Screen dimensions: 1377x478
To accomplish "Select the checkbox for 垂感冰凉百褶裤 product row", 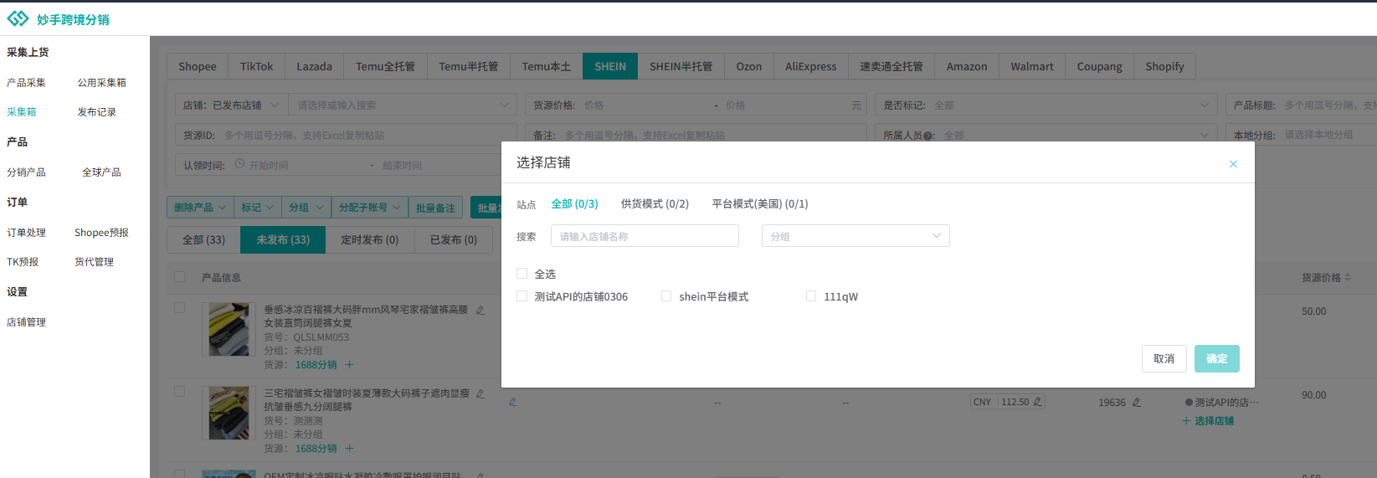I will pos(179,307).
